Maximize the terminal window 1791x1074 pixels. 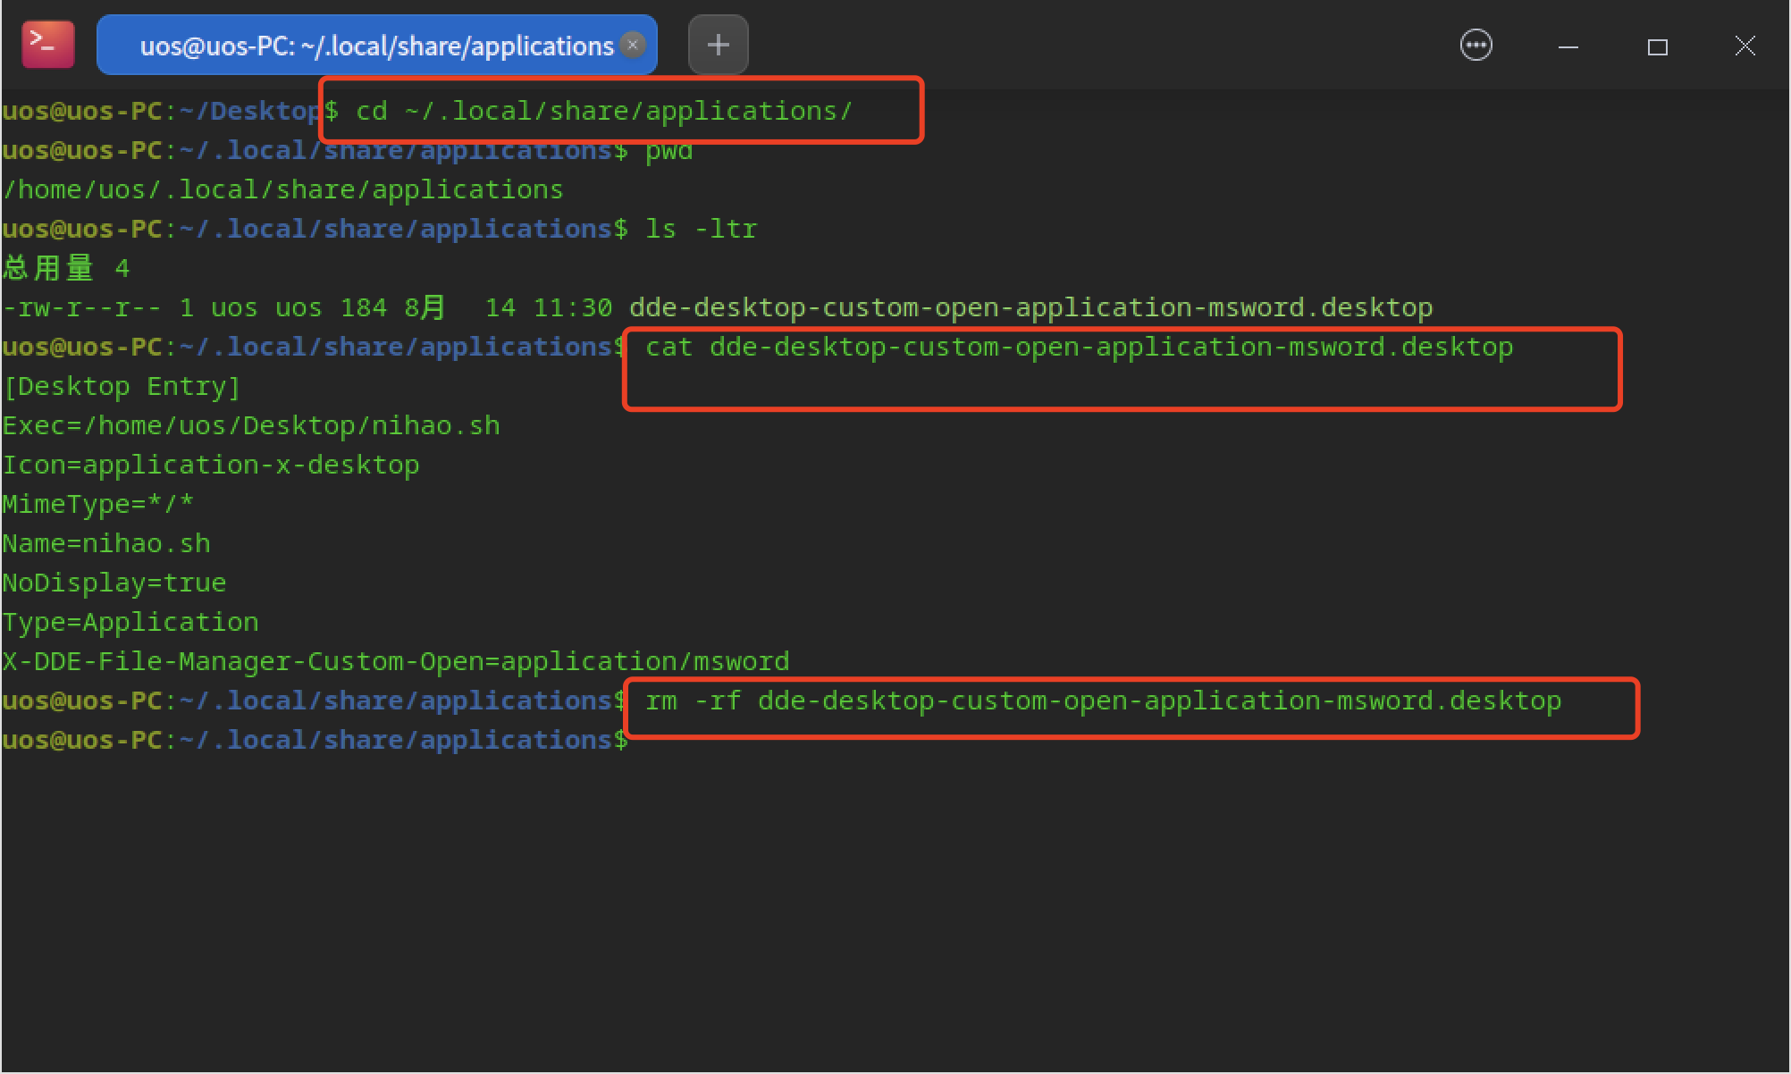tap(1657, 46)
